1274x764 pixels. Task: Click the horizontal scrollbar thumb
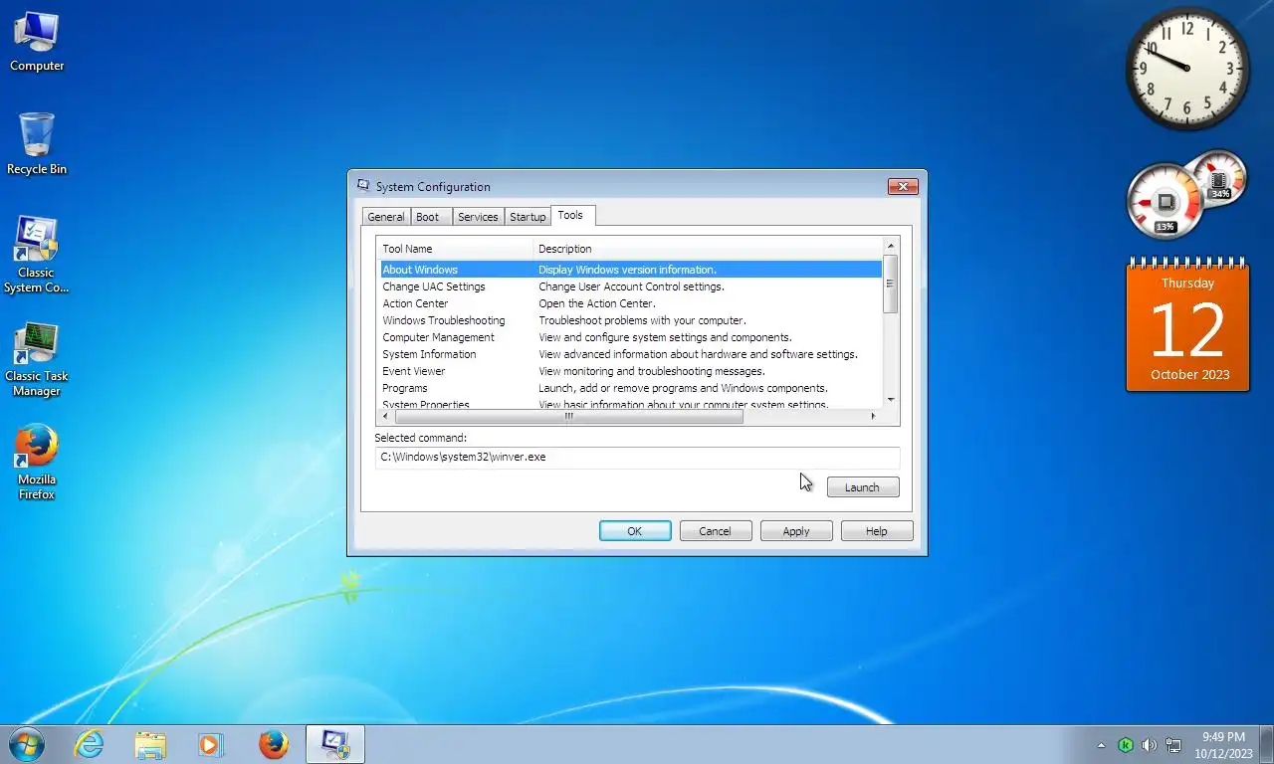point(568,417)
